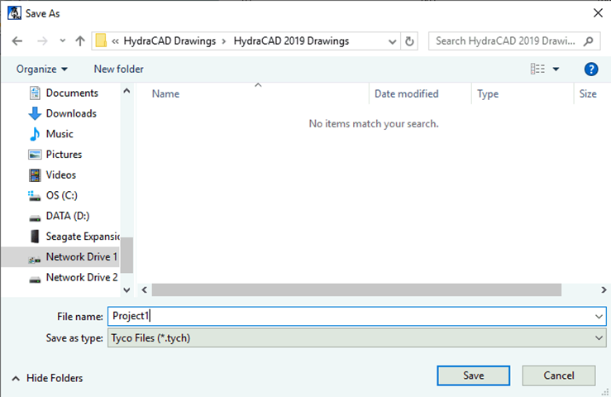This screenshot has height=397, width=611.
Task: Click the Cancel button
Action: click(x=559, y=375)
